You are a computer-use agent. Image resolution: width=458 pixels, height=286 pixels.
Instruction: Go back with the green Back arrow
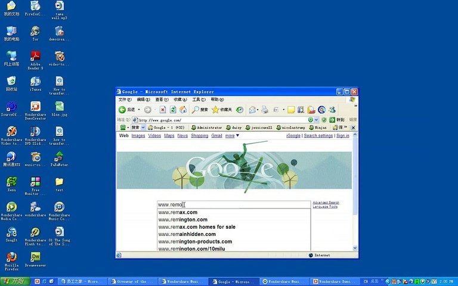(122, 110)
